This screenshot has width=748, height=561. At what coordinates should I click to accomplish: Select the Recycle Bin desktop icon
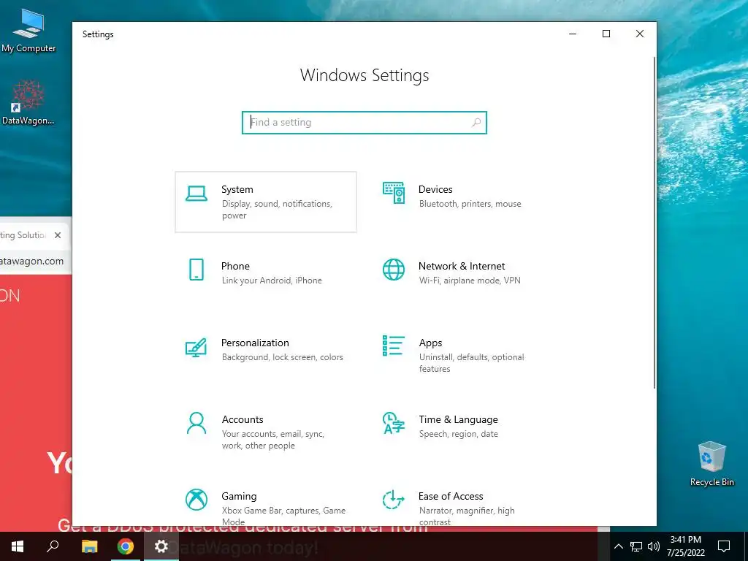click(711, 464)
